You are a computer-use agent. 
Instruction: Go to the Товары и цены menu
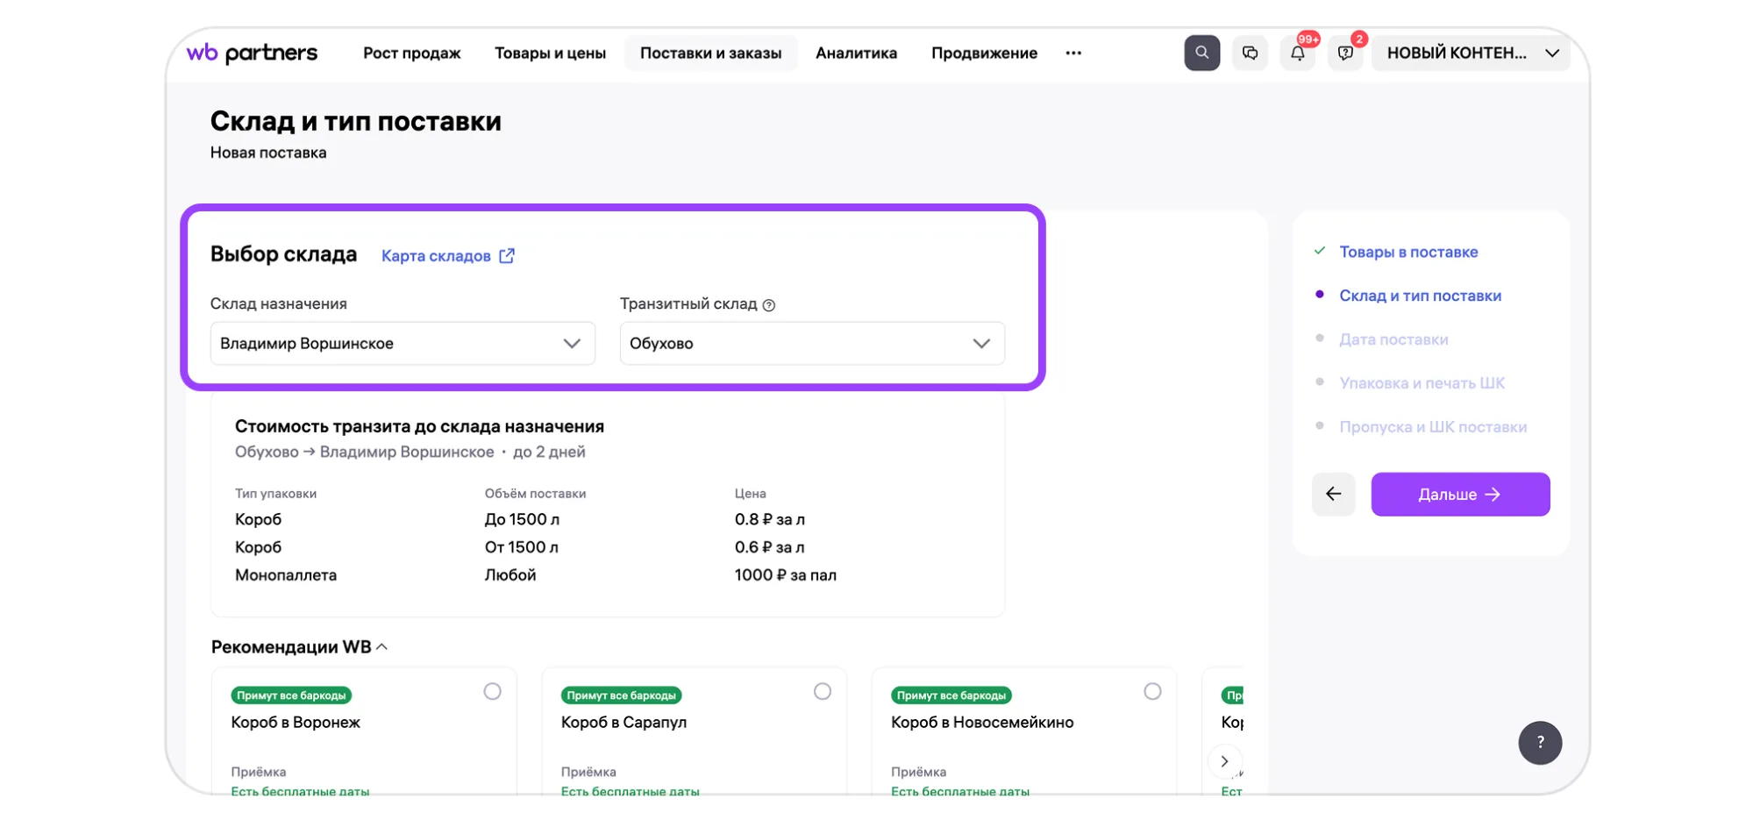point(550,53)
